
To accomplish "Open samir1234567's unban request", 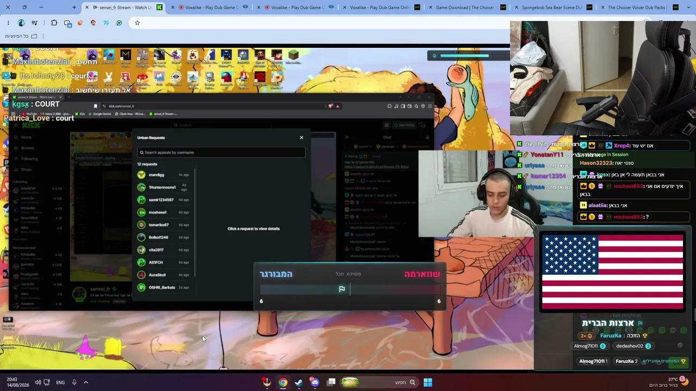I will point(164,200).
